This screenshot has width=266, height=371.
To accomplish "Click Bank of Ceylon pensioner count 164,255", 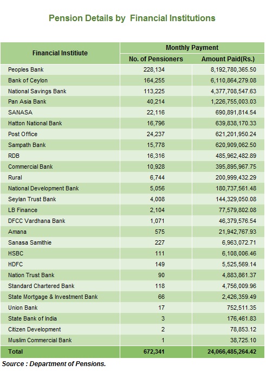I will (x=154, y=80).
